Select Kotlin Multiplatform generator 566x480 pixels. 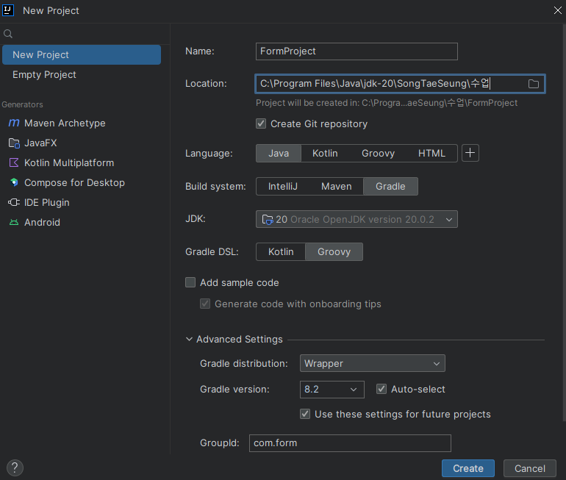click(82, 162)
